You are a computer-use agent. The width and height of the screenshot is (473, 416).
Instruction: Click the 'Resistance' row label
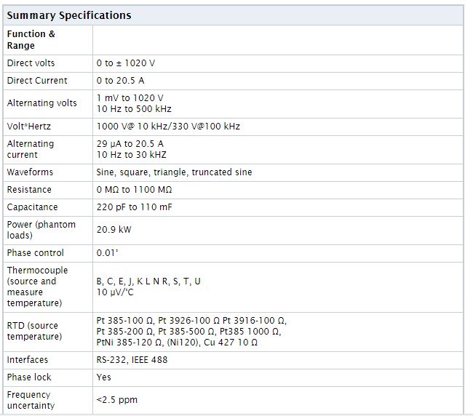(29, 190)
